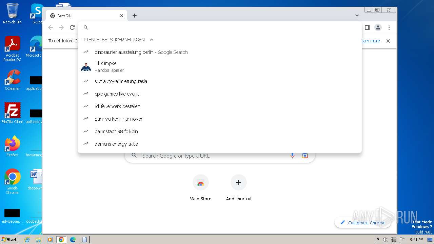Switch to Chrome taskbar button
The width and height of the screenshot is (434, 244).
tap(61, 240)
